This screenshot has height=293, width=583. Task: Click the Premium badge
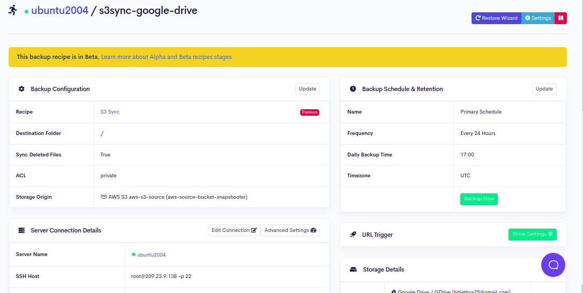click(309, 112)
